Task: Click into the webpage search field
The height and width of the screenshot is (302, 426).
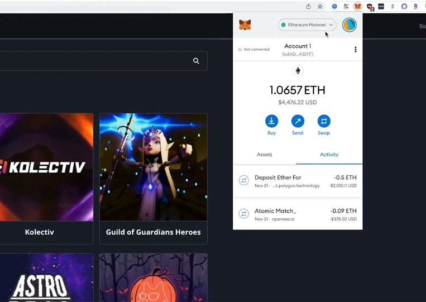Action: pyautogui.click(x=103, y=61)
